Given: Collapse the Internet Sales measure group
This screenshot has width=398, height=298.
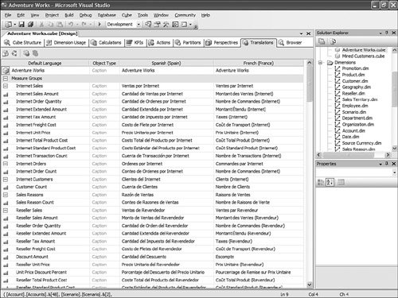Looking at the screenshot, I should click(6, 86).
